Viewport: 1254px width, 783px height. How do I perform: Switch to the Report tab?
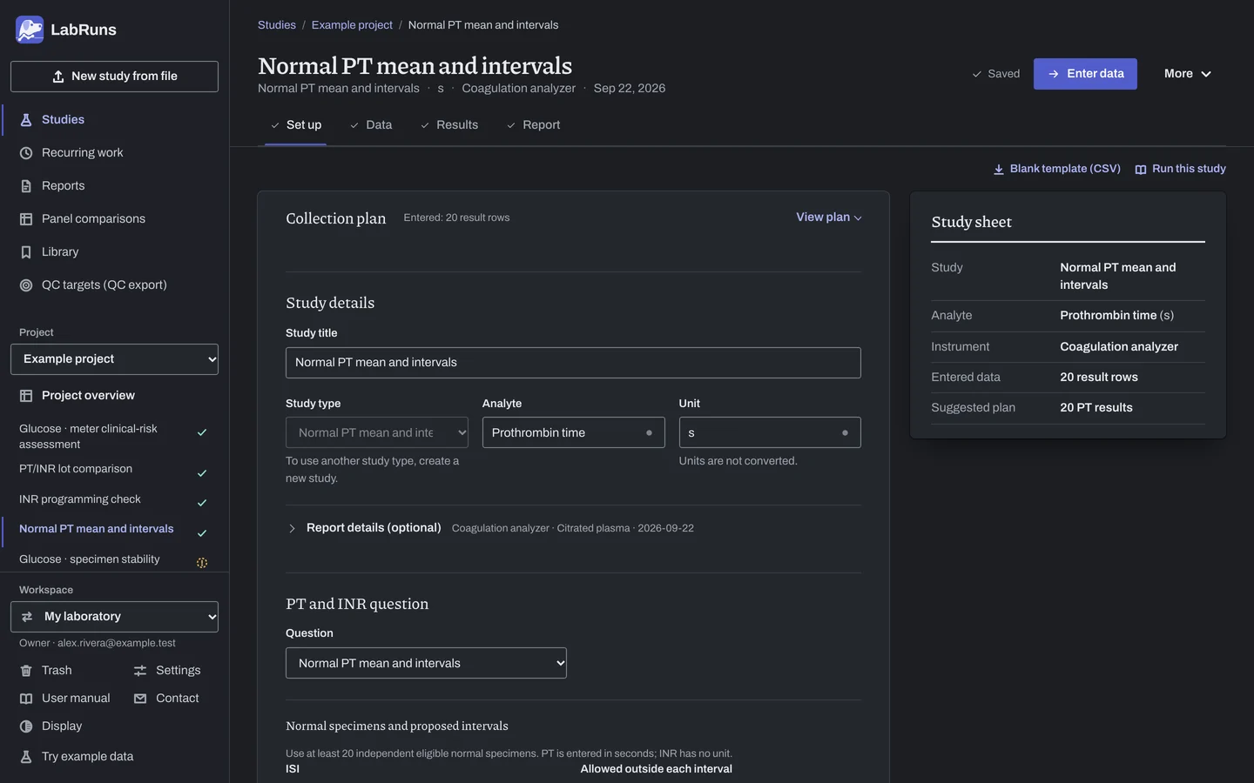(533, 125)
